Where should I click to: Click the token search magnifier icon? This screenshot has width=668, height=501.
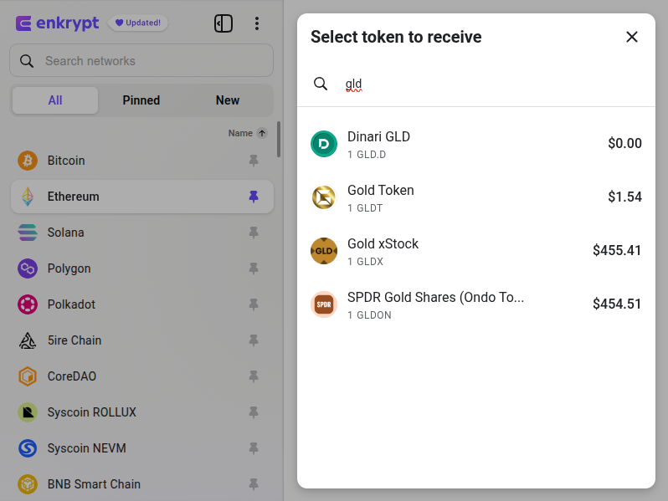tap(321, 84)
